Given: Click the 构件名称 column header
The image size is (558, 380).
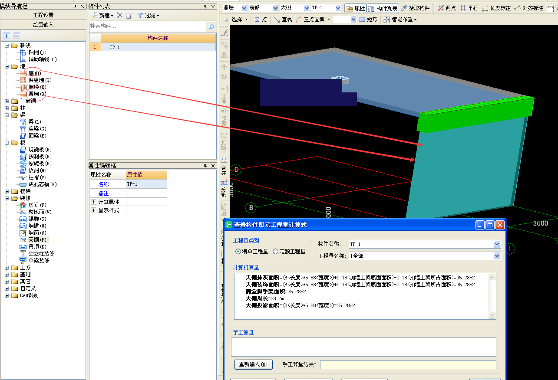Looking at the screenshot, I should 158,38.
